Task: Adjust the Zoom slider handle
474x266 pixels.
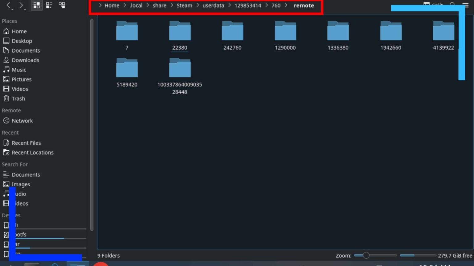Action: click(x=366, y=255)
